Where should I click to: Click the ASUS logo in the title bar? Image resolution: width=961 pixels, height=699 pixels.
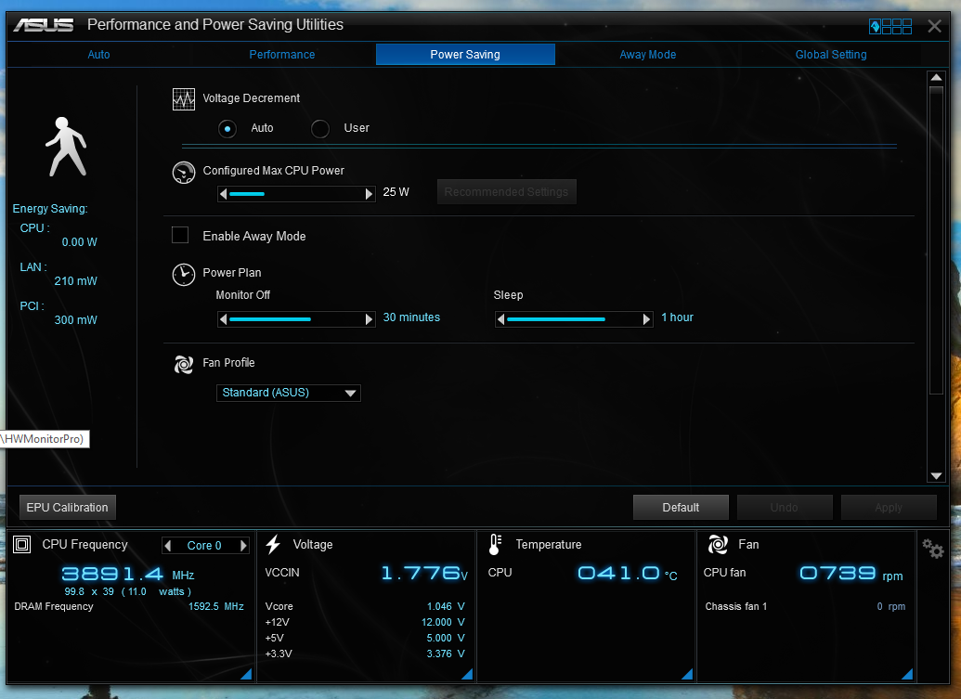click(43, 25)
